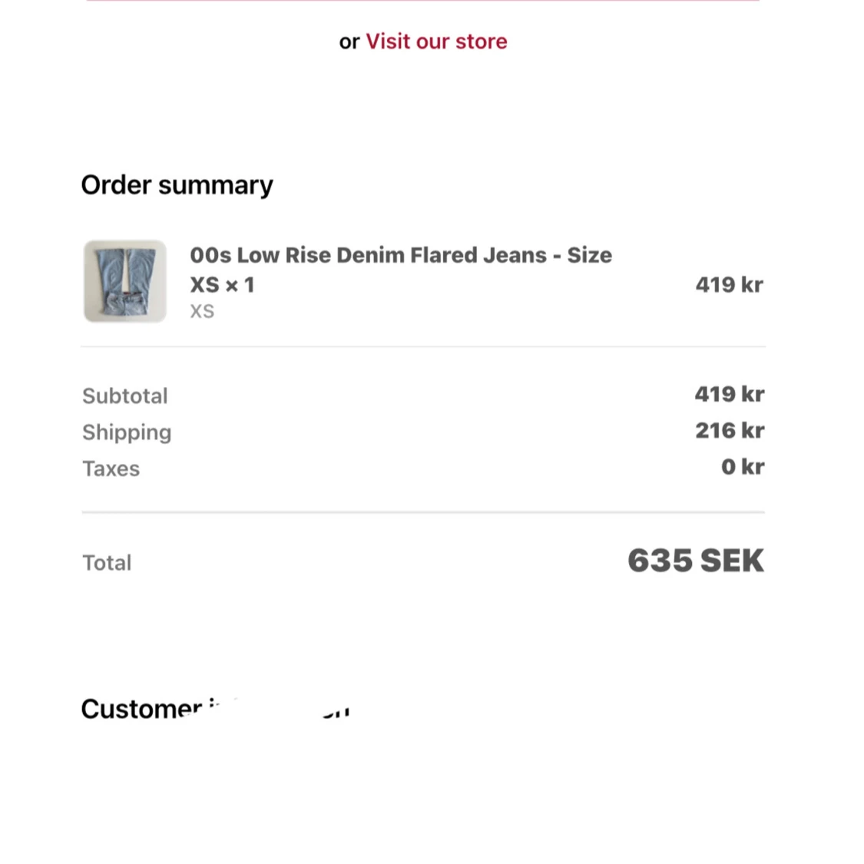This screenshot has width=864, height=864.
Task: Click the divider line below the product row
Action: (x=423, y=346)
